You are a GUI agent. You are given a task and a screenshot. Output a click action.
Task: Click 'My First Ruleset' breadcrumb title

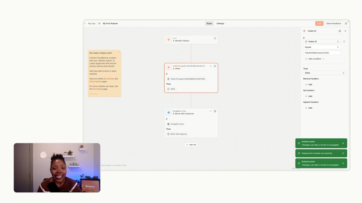pyautogui.click(x=110, y=23)
